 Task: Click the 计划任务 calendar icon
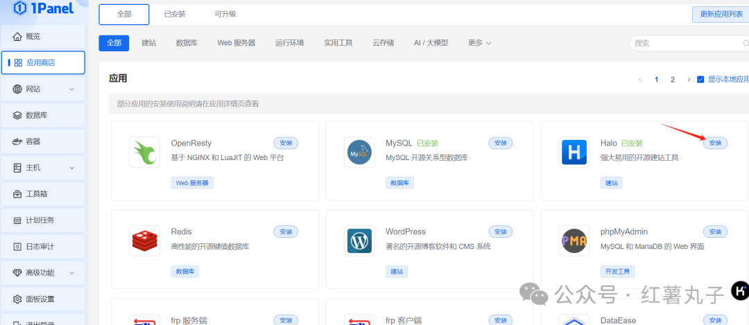17,220
